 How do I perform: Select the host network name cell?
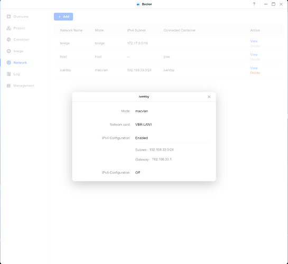tap(63, 56)
